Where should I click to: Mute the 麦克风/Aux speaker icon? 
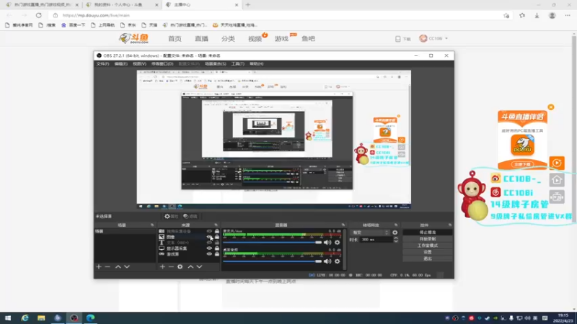click(327, 243)
